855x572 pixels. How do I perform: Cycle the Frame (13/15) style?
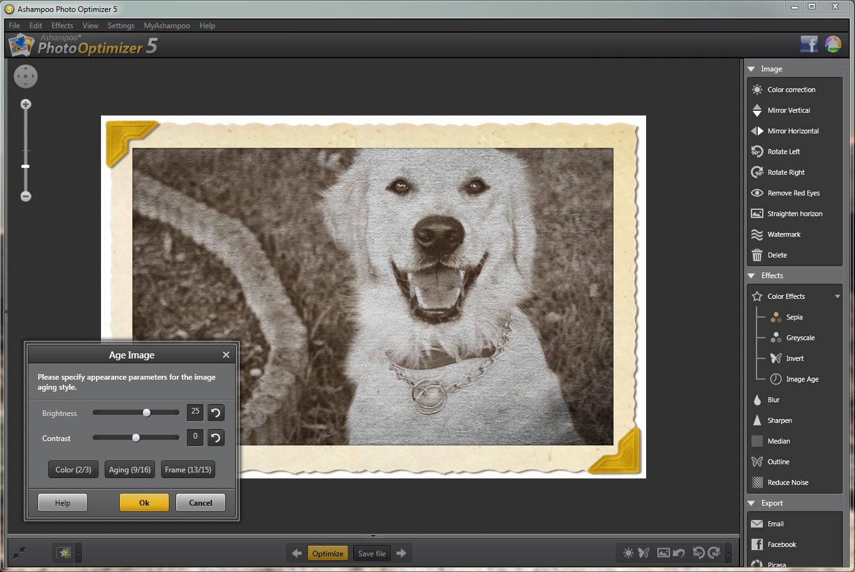pyautogui.click(x=188, y=470)
